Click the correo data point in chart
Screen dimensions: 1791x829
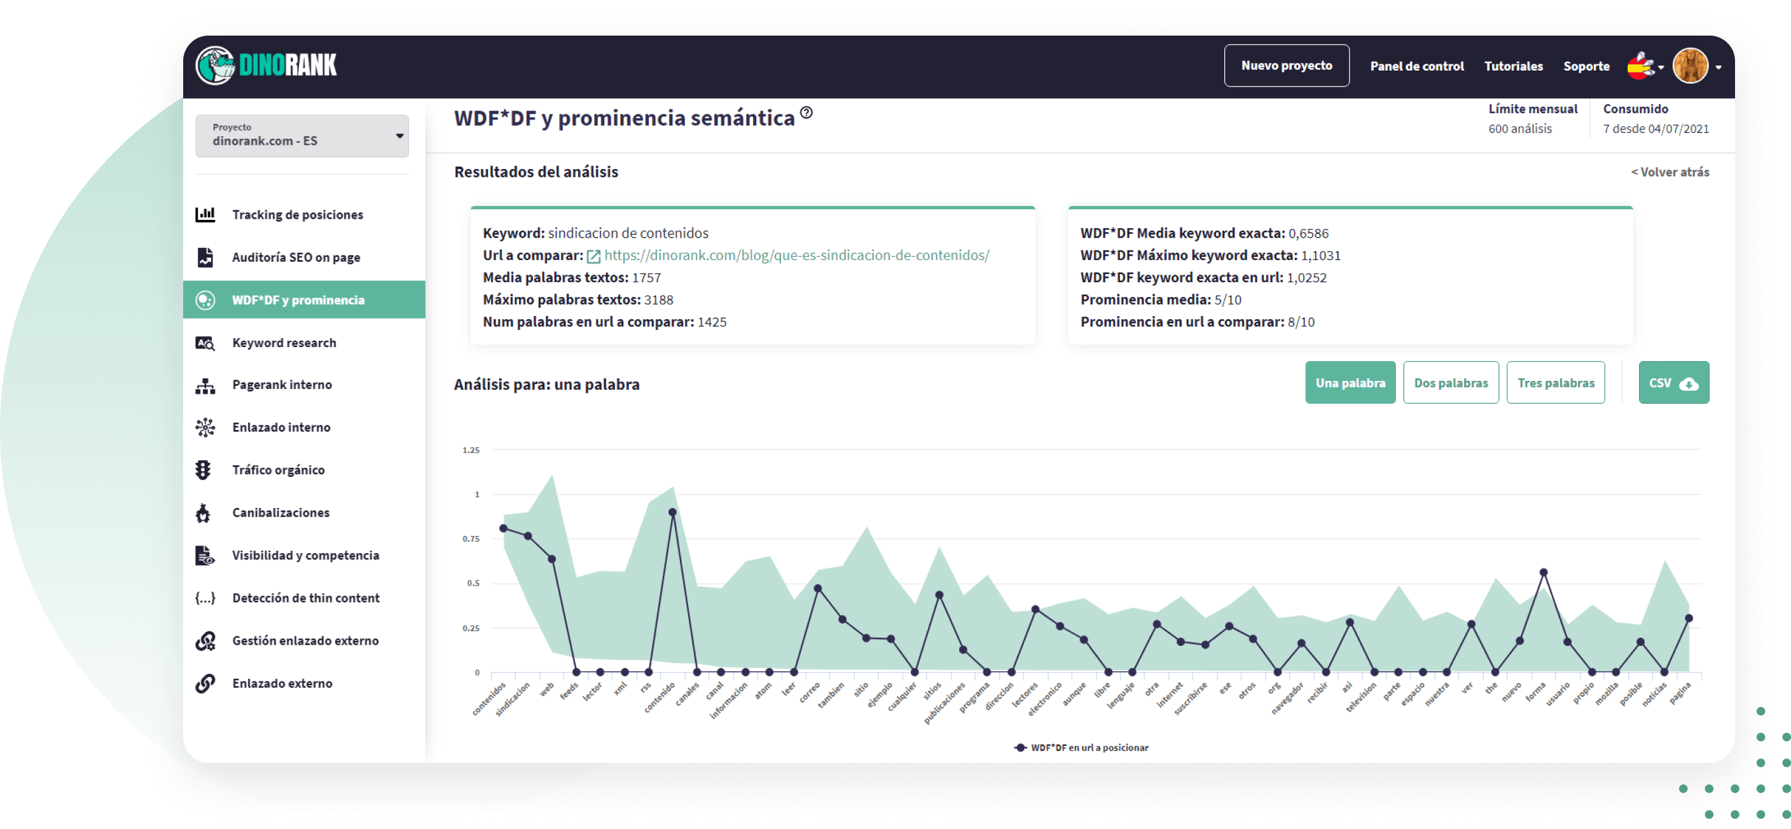coord(818,589)
